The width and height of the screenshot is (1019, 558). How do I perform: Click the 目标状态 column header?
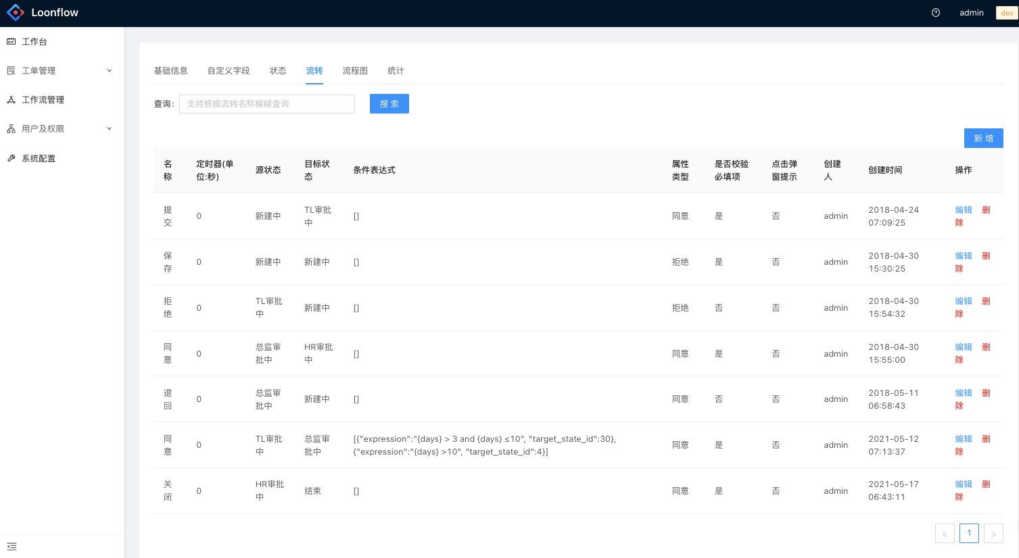coord(317,170)
